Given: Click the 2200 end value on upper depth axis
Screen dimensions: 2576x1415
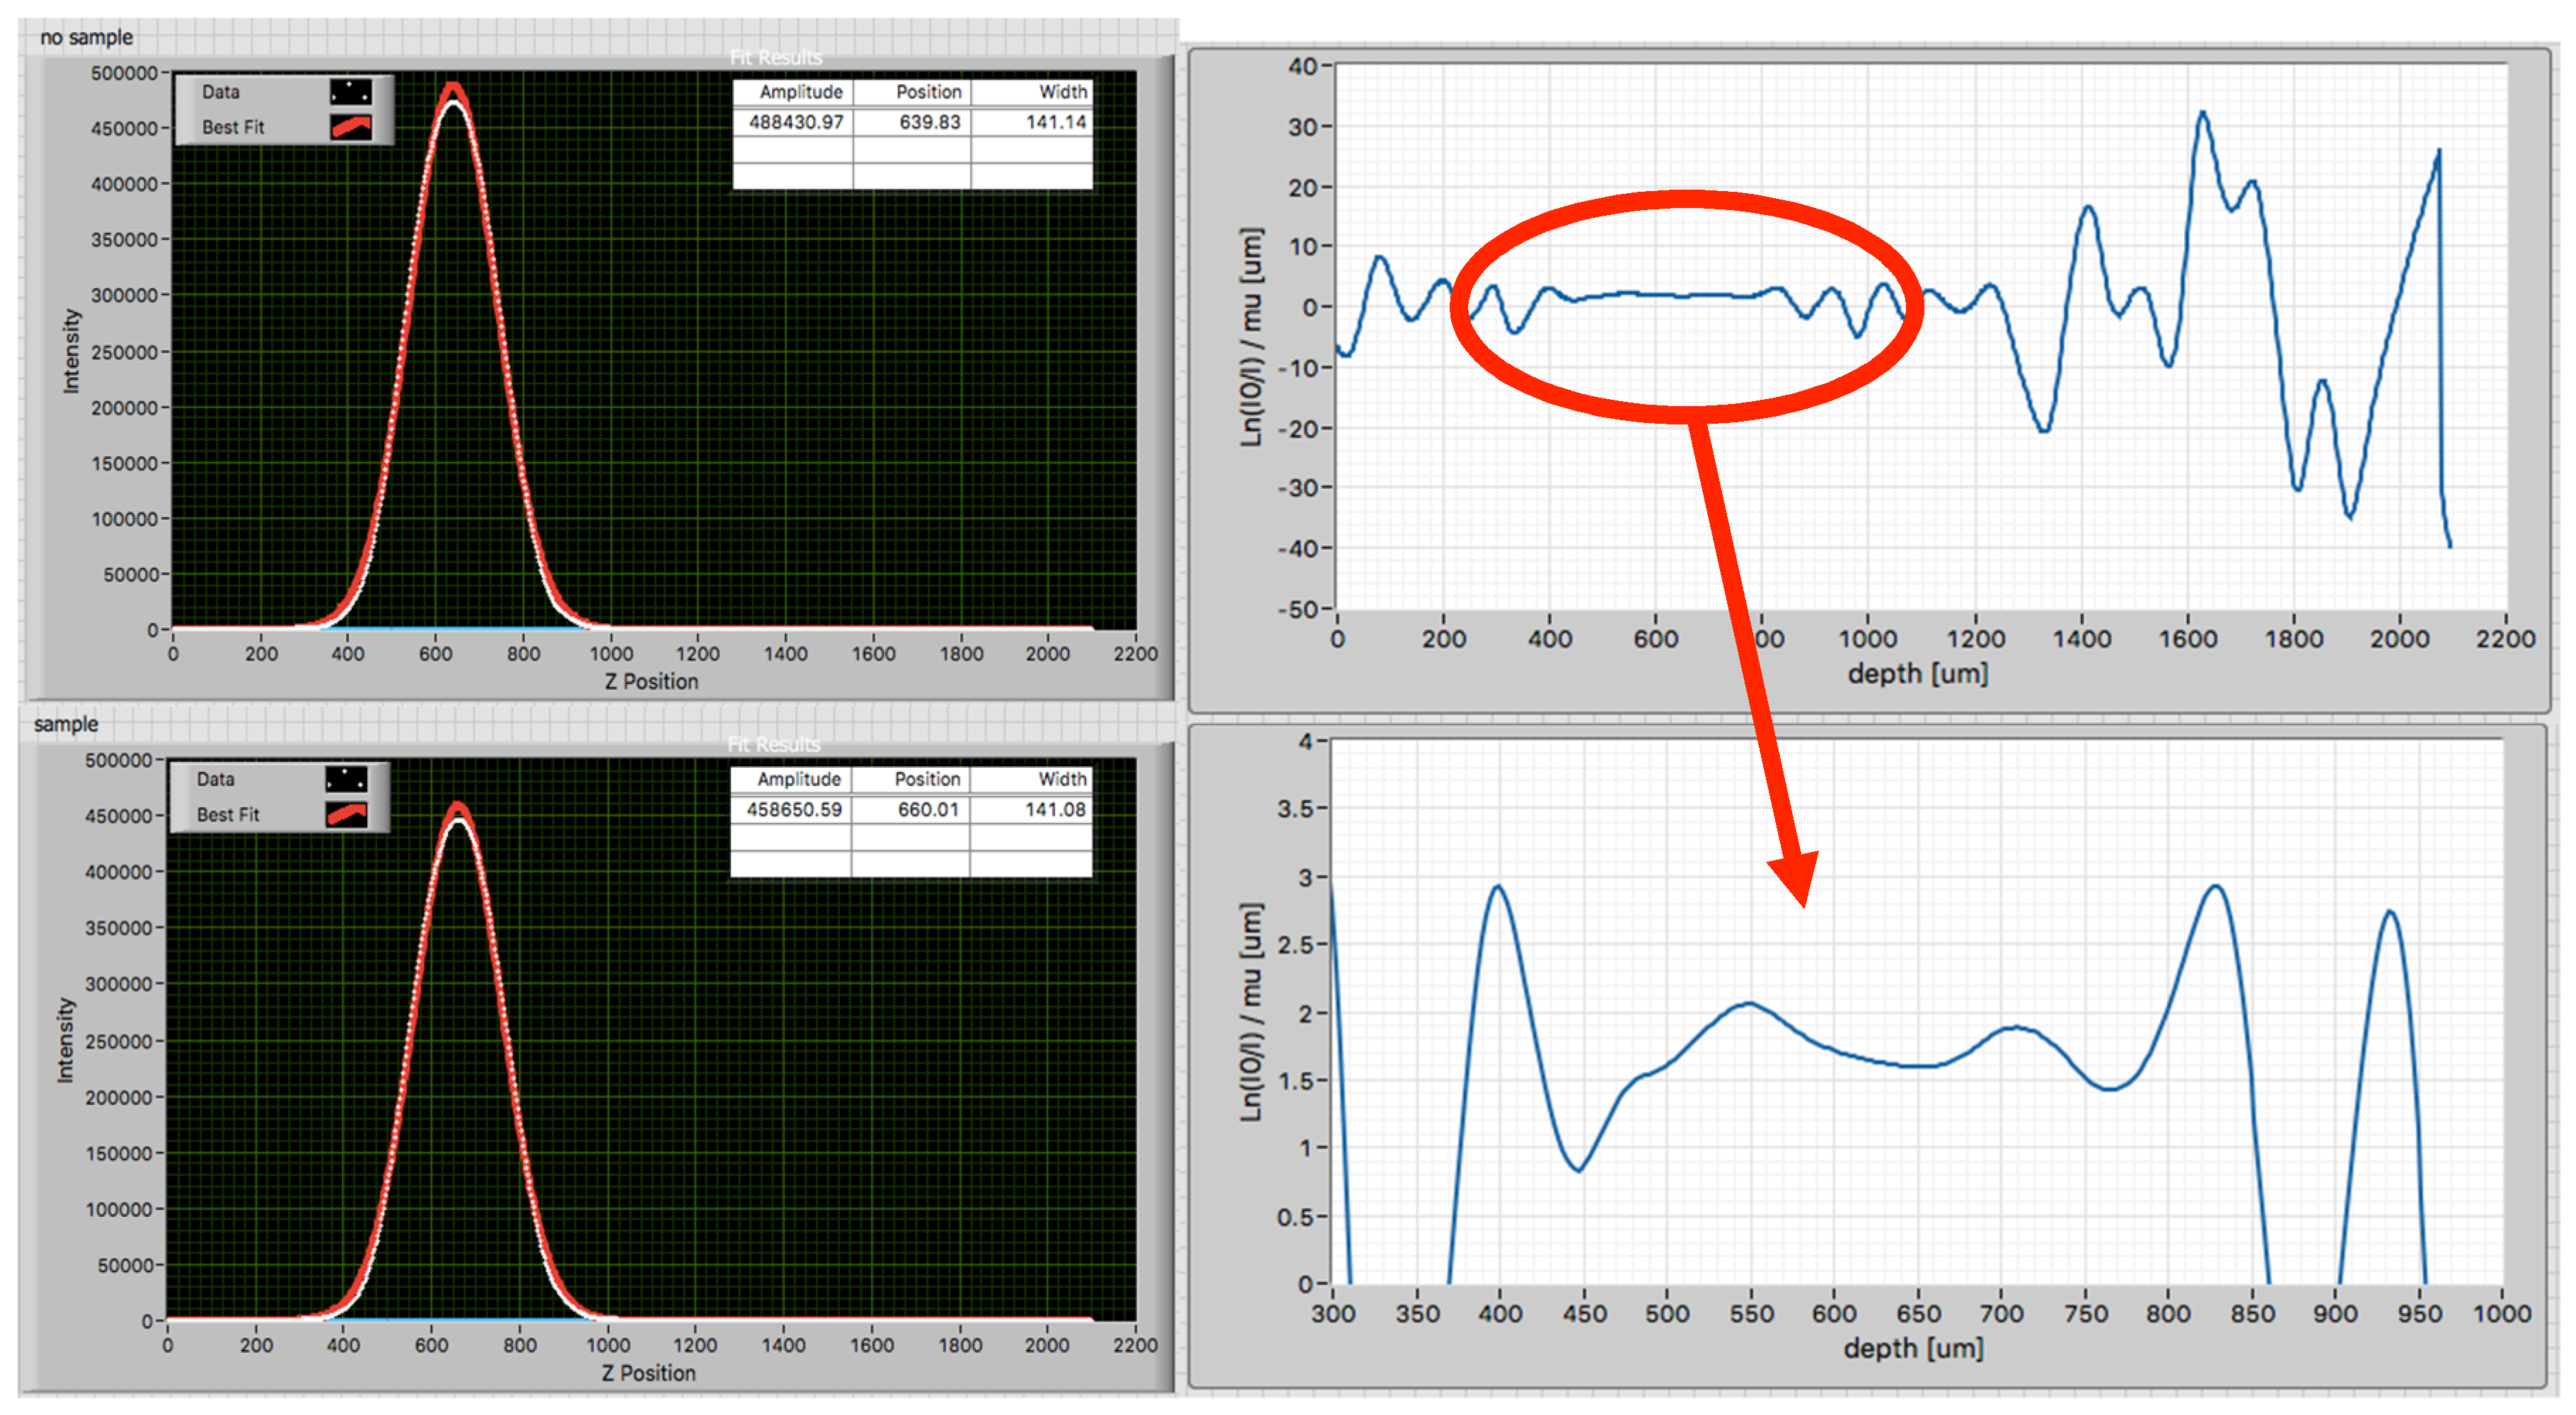Looking at the screenshot, I should coord(2505,639).
